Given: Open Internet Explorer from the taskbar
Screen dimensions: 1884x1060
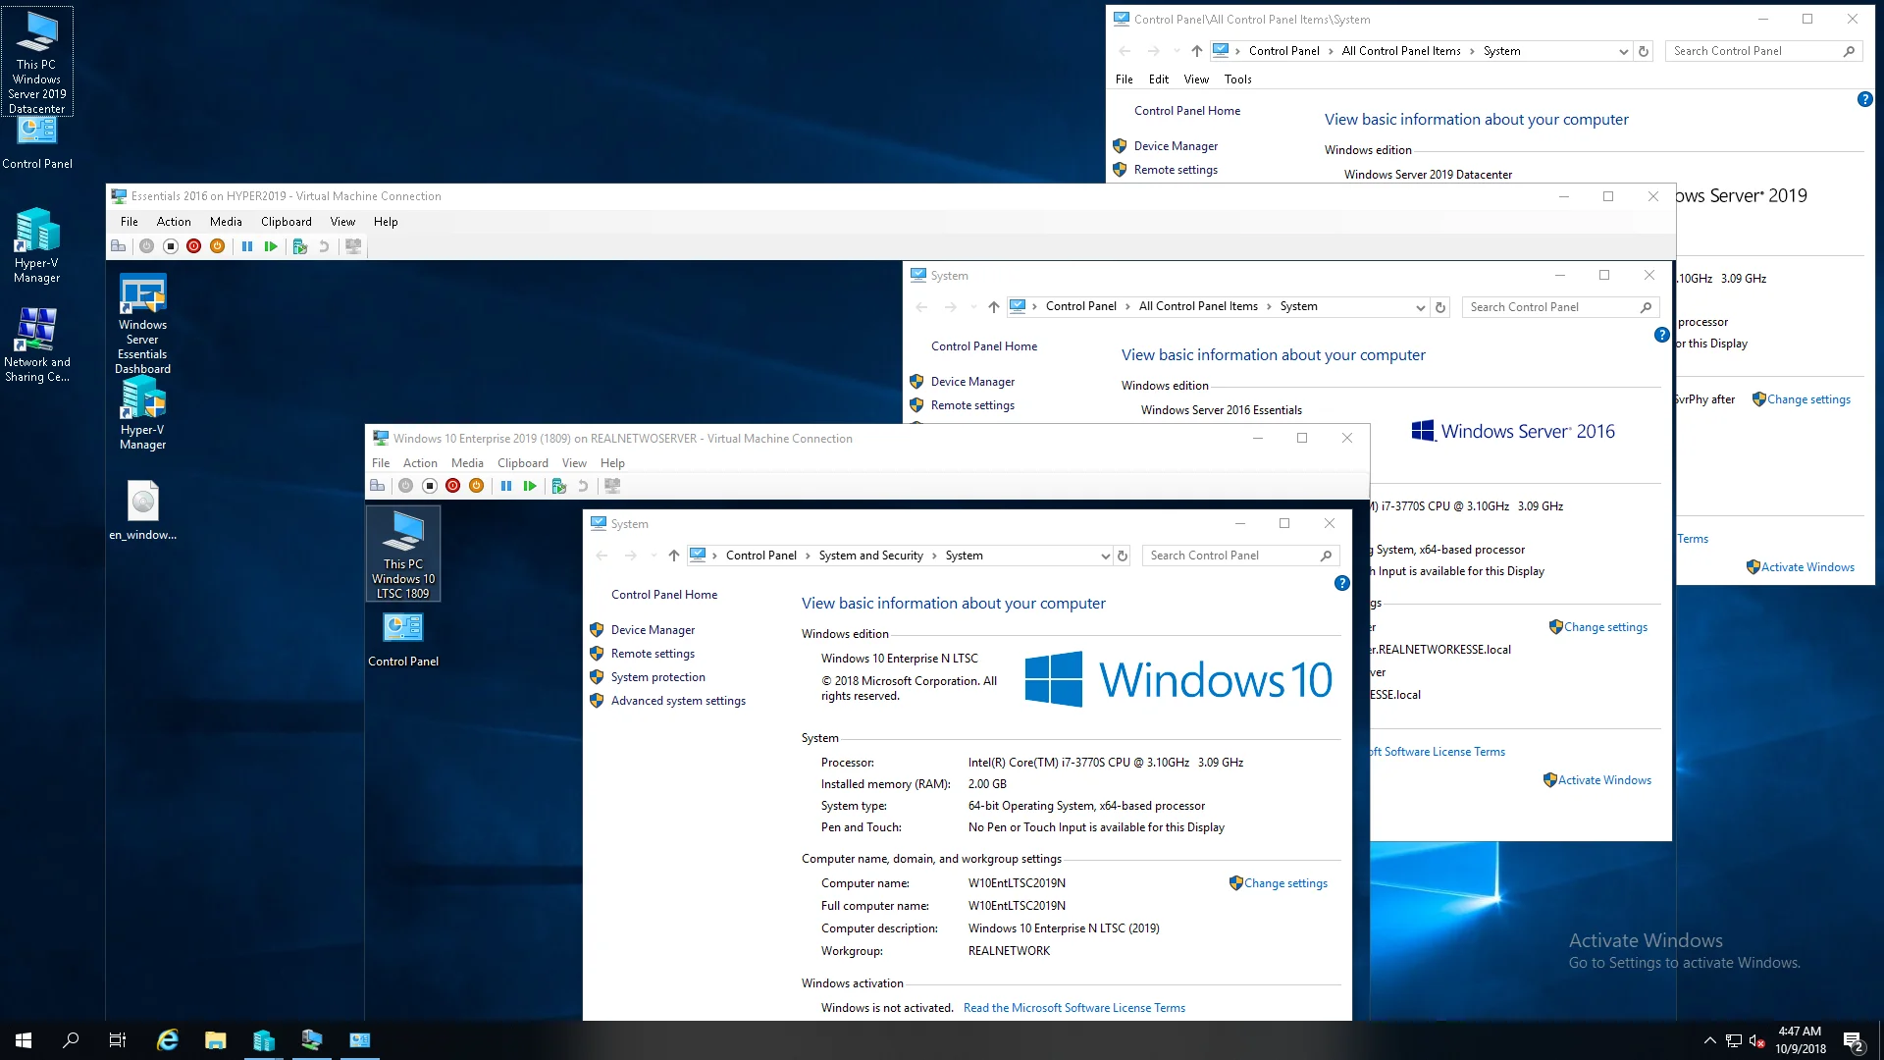Looking at the screenshot, I should pos(167,1039).
